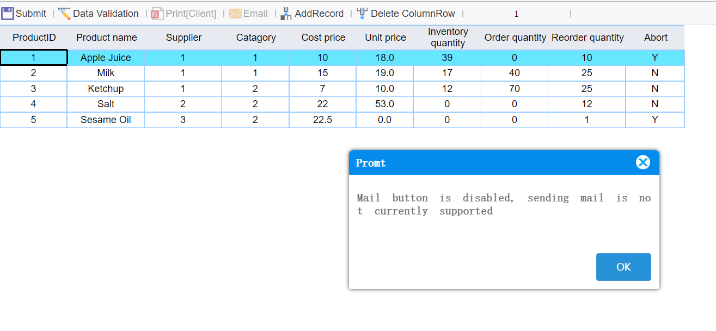Image resolution: width=716 pixels, height=331 pixels.
Task: Select Cost price 22.5 cell
Action: click(323, 120)
